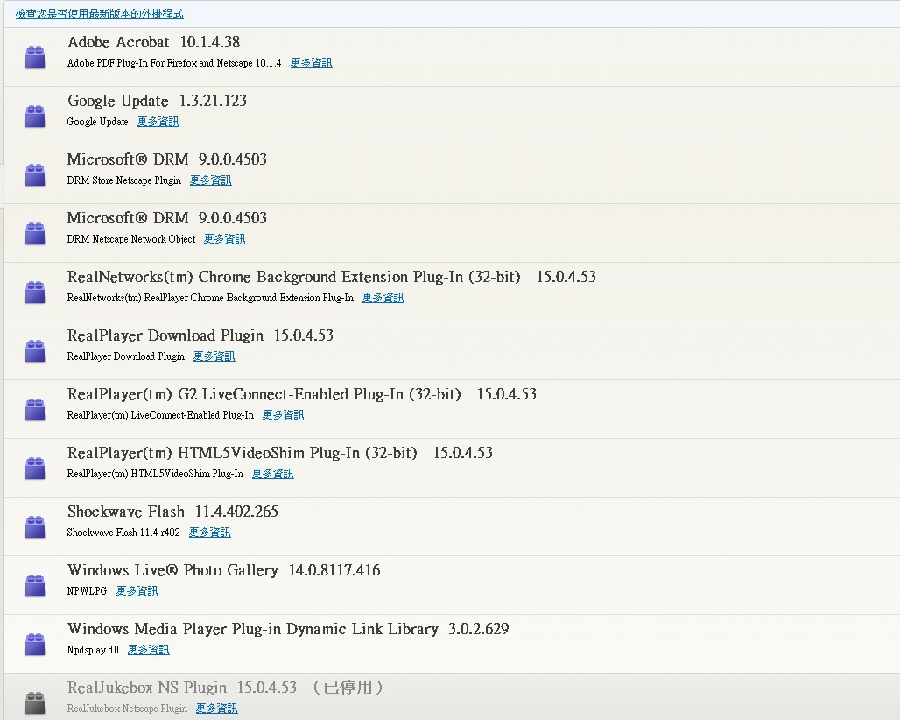Open 更多資訊 link for HTML5VideoShim Plug-In
Image resolution: width=900 pixels, height=720 pixels.
coord(272,474)
